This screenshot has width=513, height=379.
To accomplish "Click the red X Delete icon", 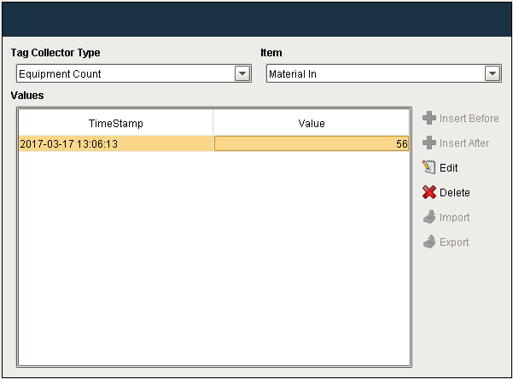I will click(429, 192).
